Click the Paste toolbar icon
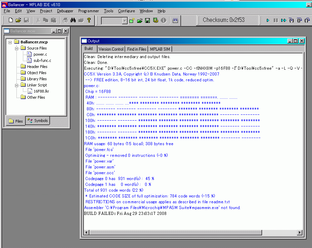 (53, 20)
